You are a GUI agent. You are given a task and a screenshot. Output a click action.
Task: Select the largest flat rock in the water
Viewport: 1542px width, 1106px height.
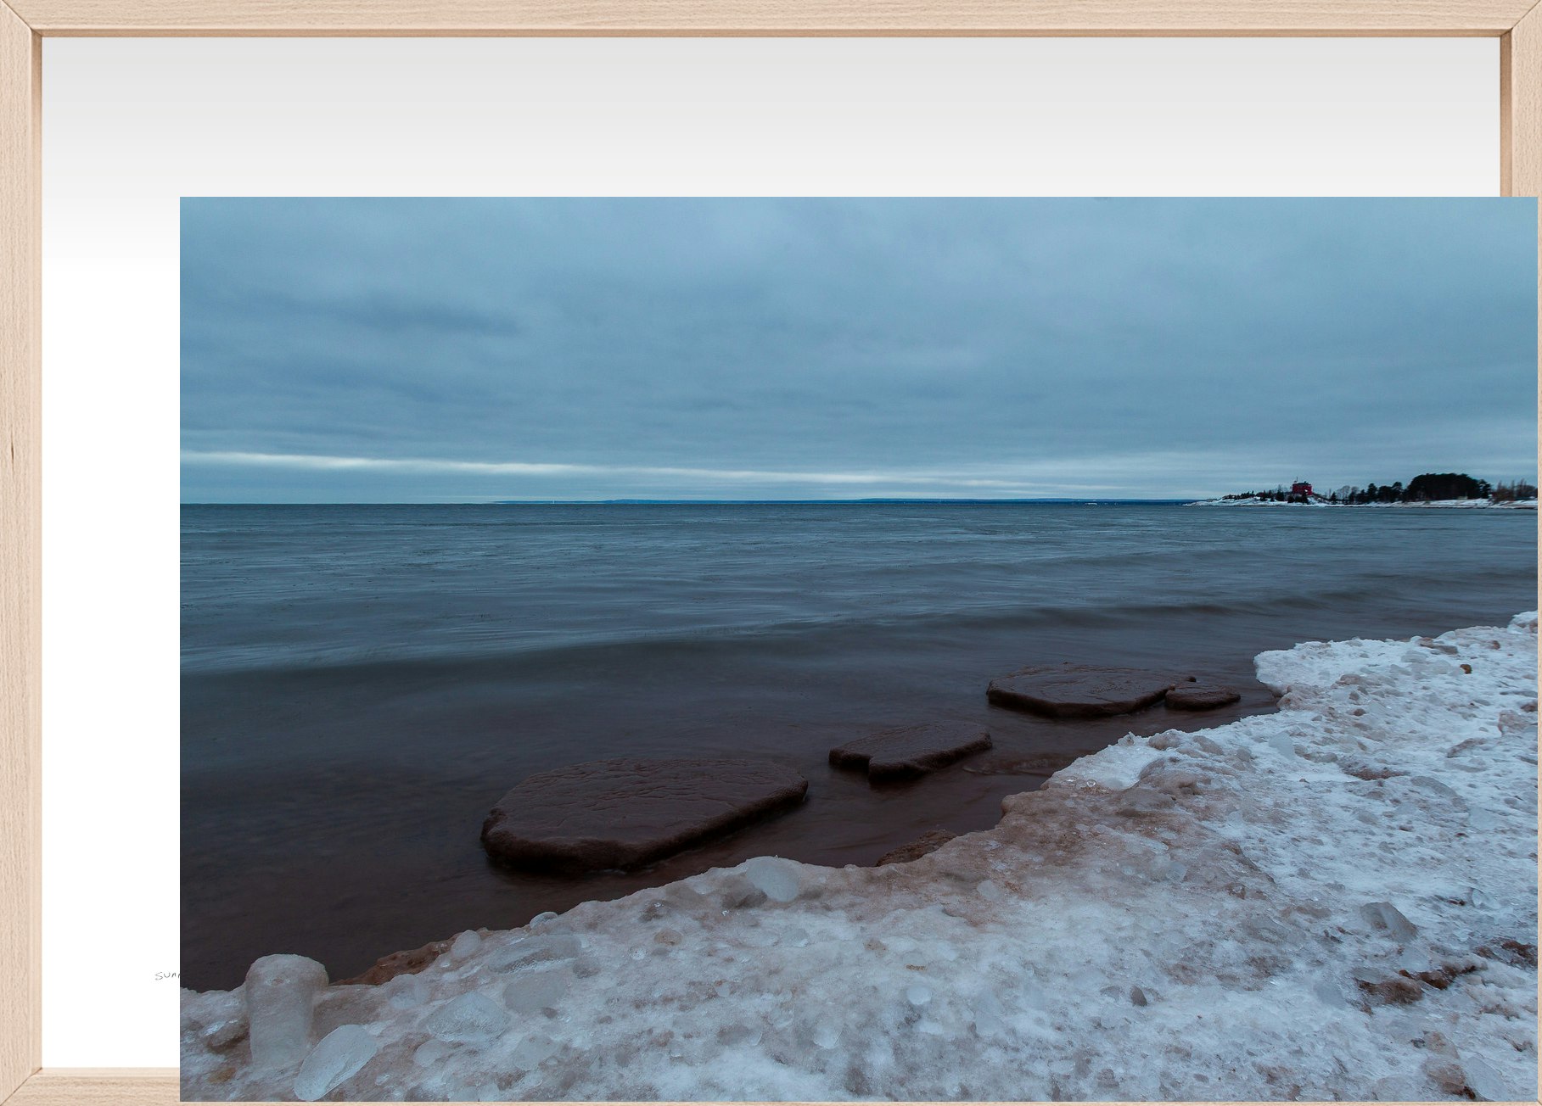point(642,813)
